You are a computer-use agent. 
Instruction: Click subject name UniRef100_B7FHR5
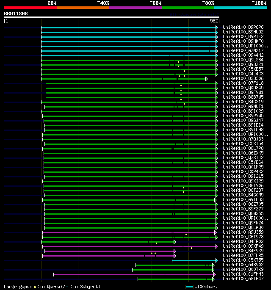(x=243, y=256)
